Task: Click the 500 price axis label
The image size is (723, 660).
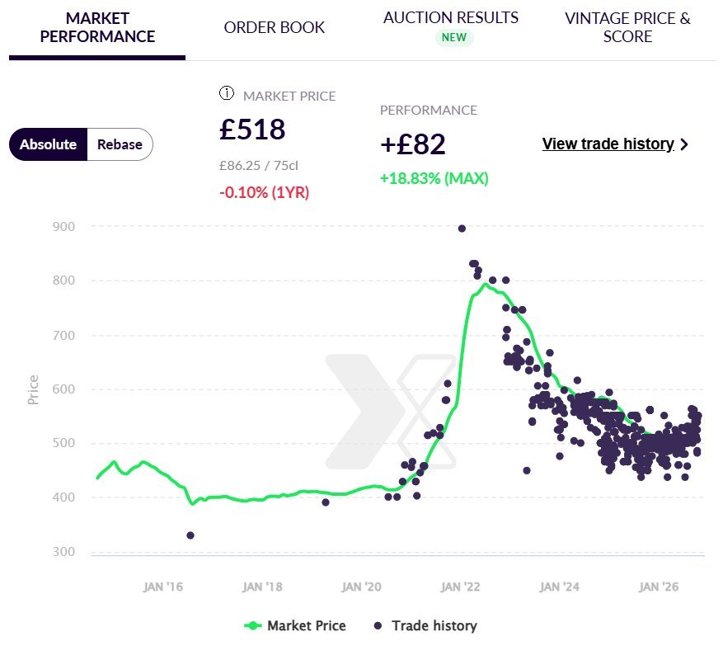Action: [x=63, y=443]
